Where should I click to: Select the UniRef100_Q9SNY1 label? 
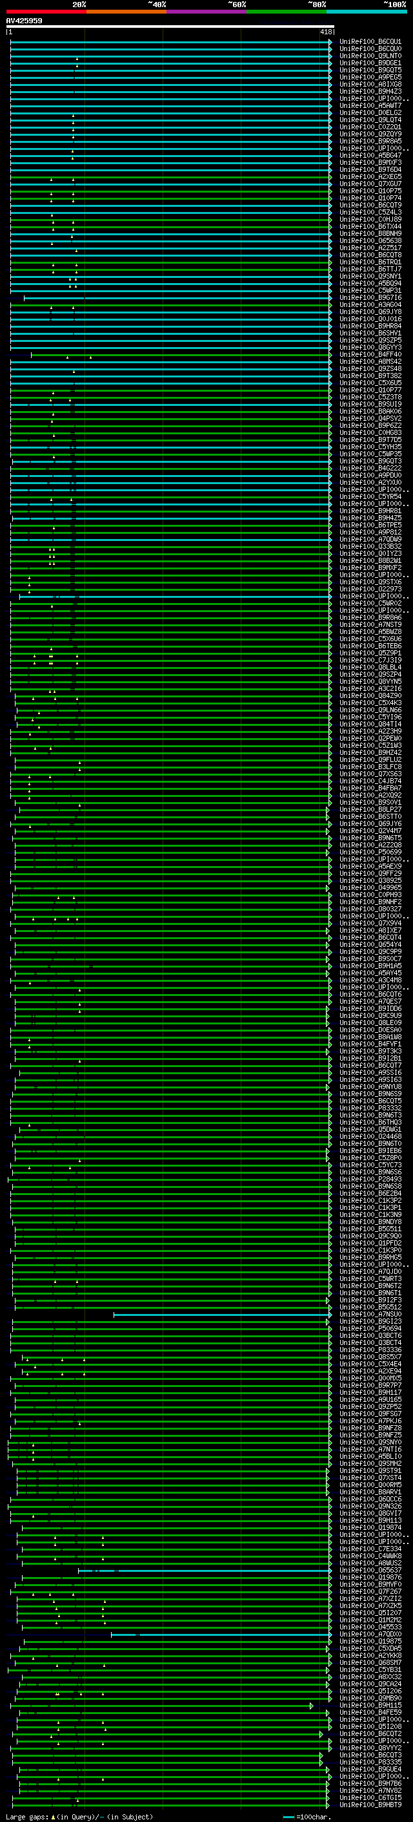(x=370, y=277)
